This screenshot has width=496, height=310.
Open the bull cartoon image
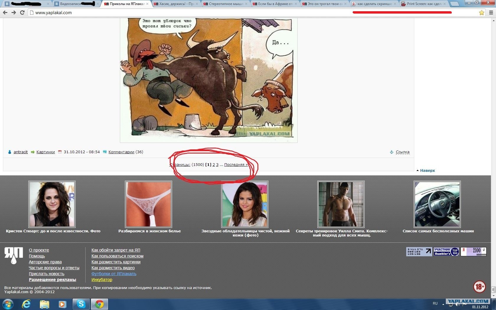pos(209,80)
